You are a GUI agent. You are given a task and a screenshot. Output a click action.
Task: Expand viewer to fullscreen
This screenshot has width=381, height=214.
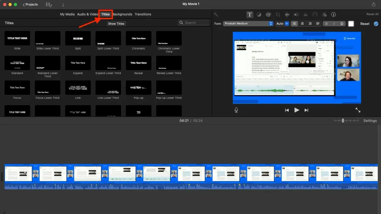(358, 110)
